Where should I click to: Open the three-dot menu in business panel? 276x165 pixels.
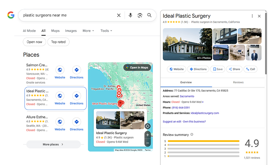pyautogui.click(x=252, y=16)
